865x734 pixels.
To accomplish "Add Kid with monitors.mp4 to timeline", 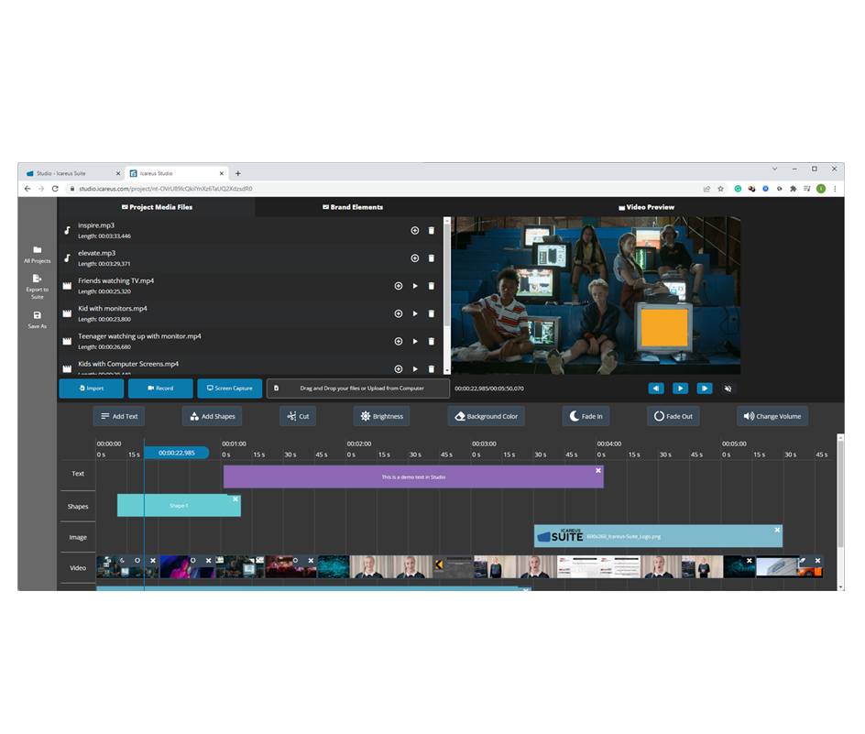I will pos(399,313).
